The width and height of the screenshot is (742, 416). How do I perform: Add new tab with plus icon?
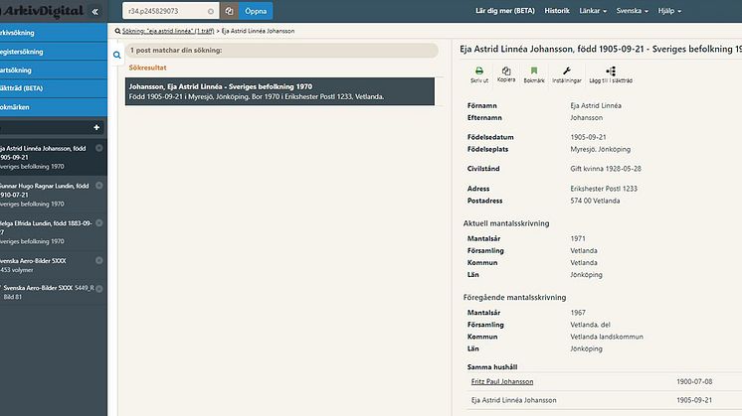coord(96,127)
